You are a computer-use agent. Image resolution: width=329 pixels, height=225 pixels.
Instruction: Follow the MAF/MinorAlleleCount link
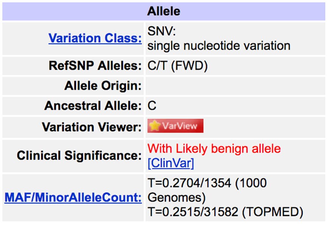click(x=73, y=197)
